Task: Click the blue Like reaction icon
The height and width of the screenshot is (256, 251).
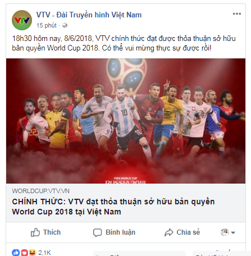Action: 16,253
